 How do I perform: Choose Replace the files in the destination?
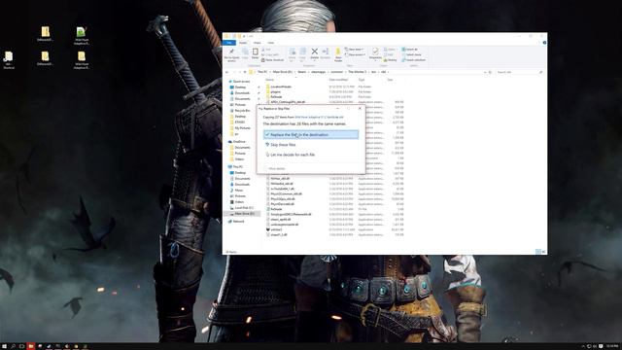coord(311,135)
